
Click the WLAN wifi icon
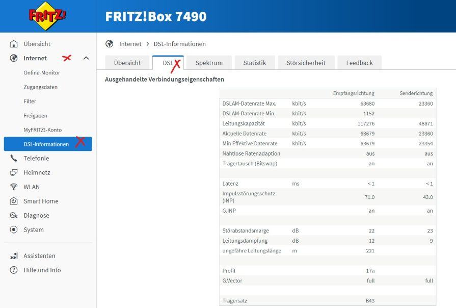[x=14, y=187]
